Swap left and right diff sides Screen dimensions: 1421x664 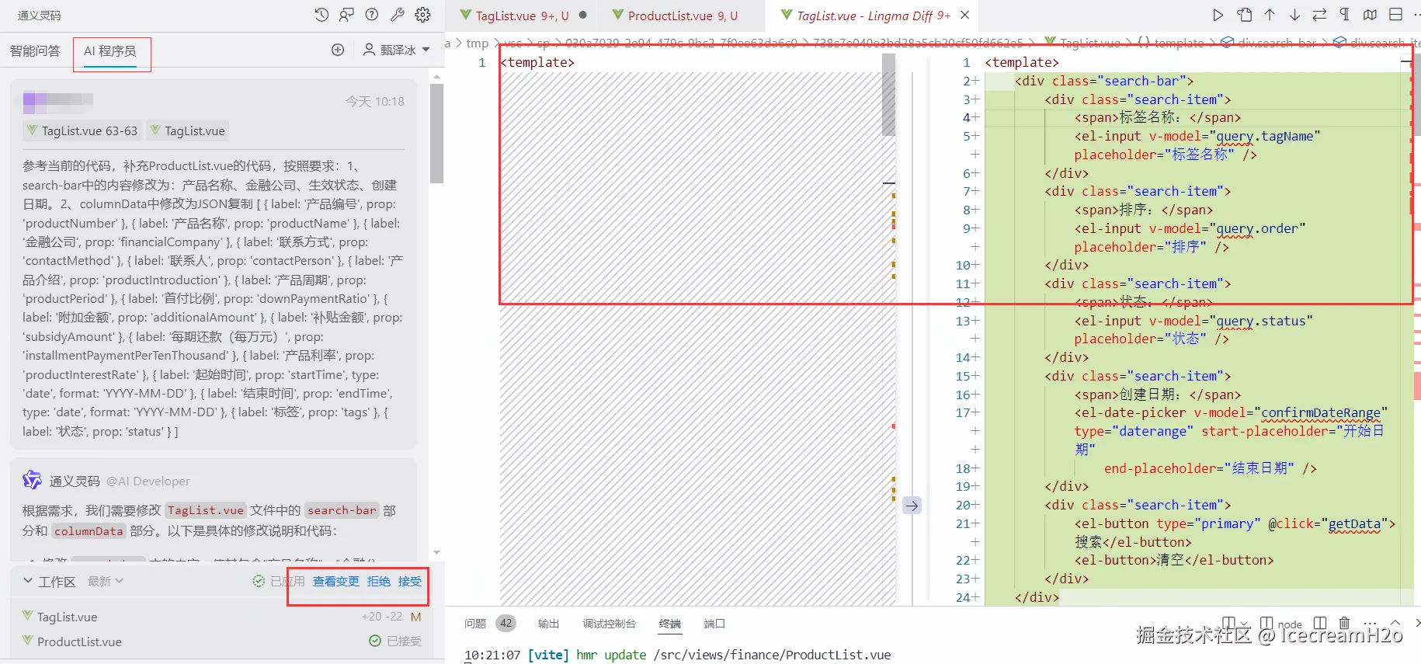tap(1319, 15)
